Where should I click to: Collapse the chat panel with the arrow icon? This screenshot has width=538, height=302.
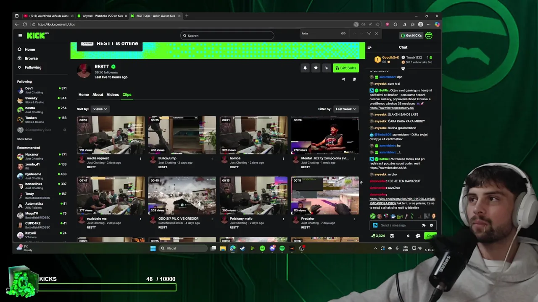coord(369,47)
